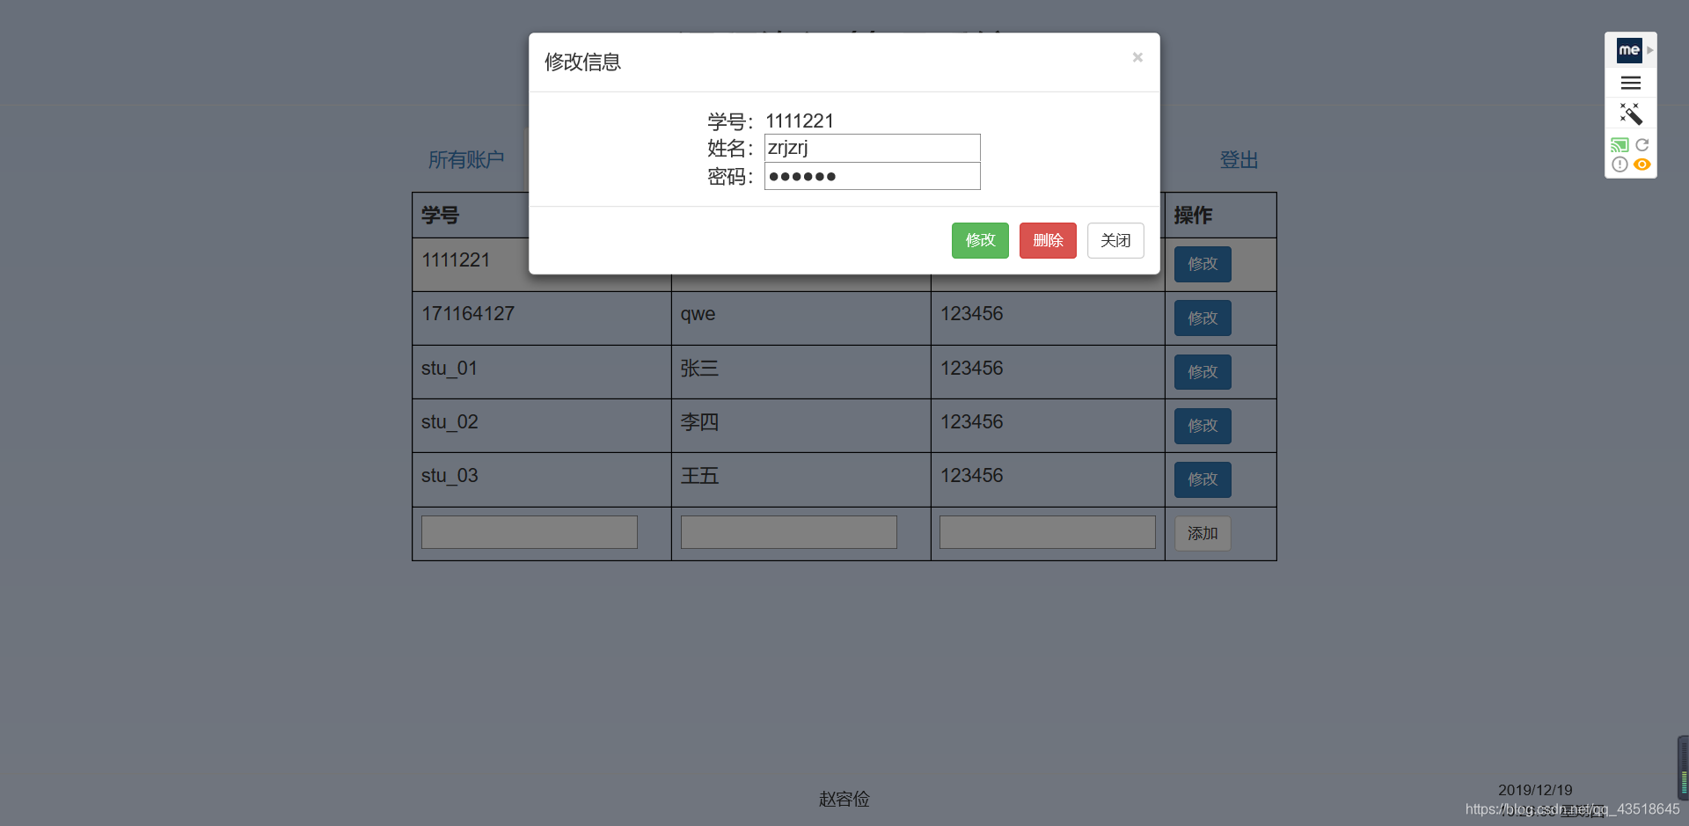Viewport: 1689px width, 826px height.
Task: Click the green 修改 button in the dialog
Action: tap(980, 240)
